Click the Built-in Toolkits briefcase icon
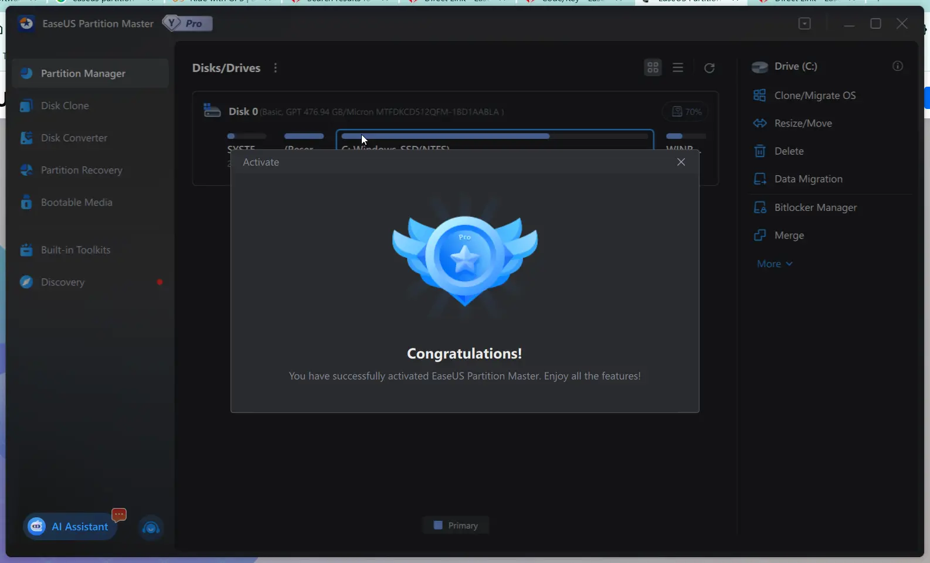This screenshot has width=930, height=563. 26,250
